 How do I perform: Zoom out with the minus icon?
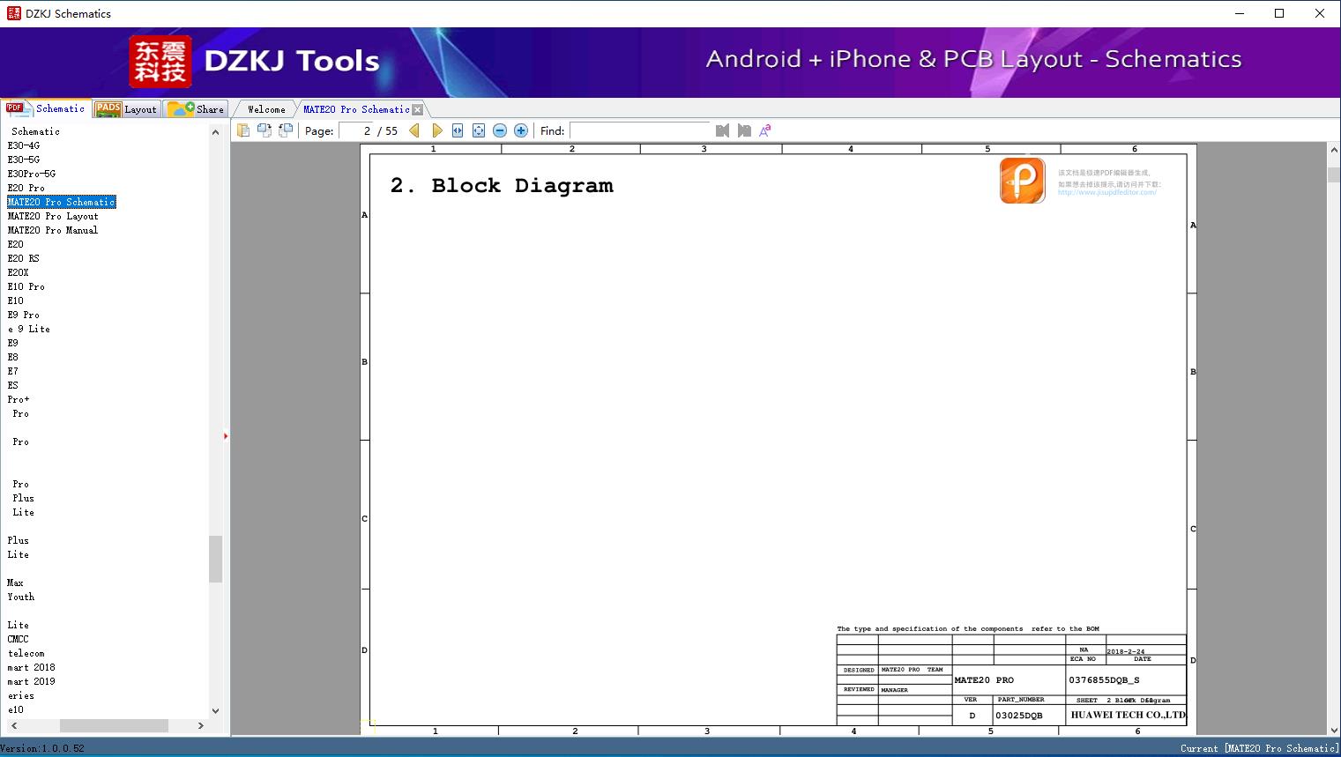point(500,130)
